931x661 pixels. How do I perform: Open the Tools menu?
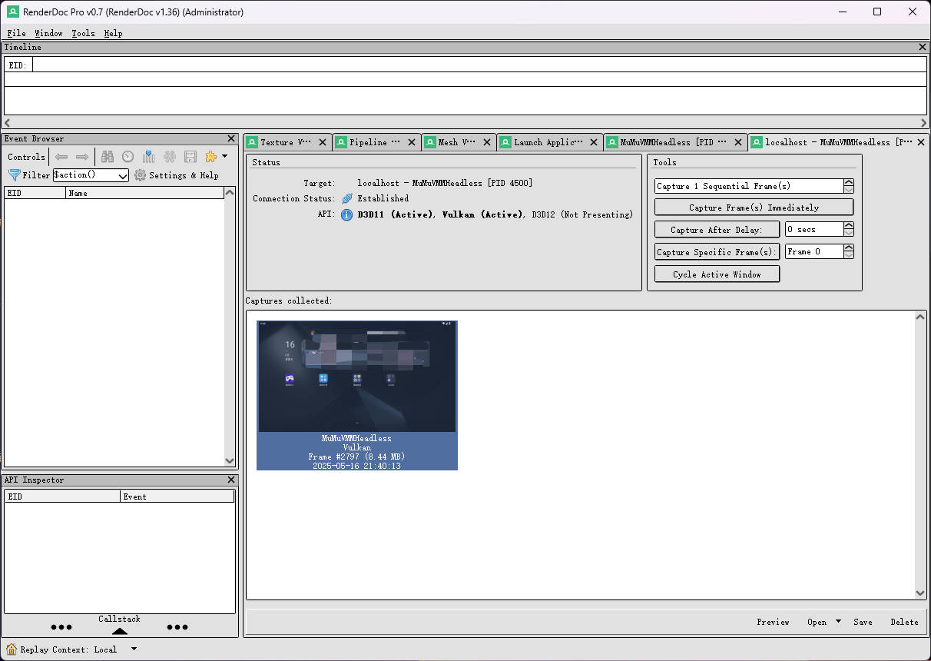pos(83,33)
